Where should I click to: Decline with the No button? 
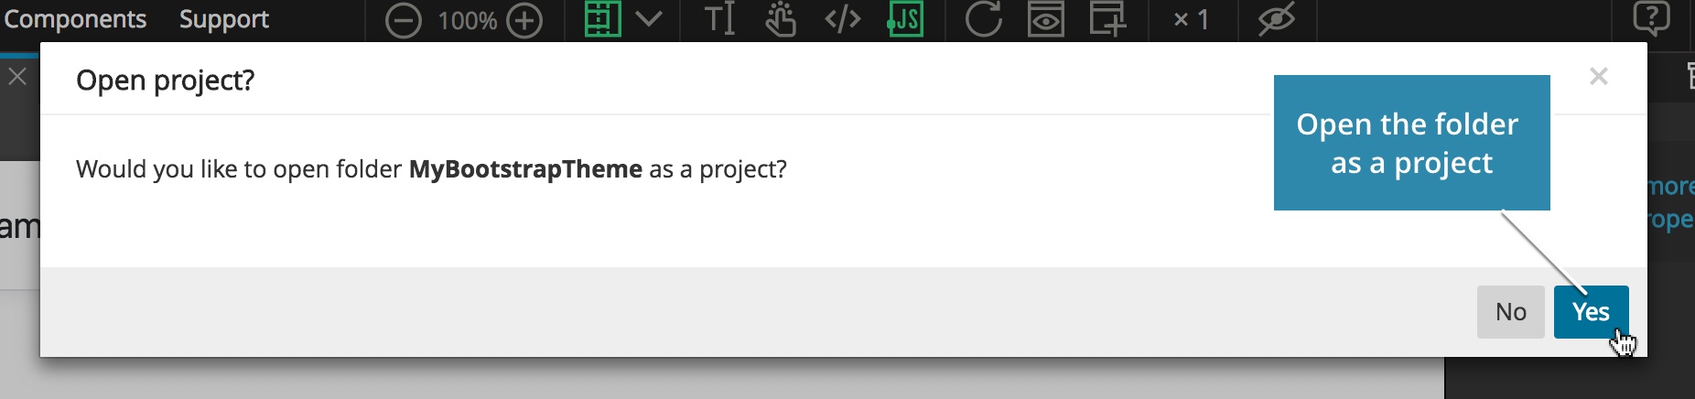click(1511, 312)
